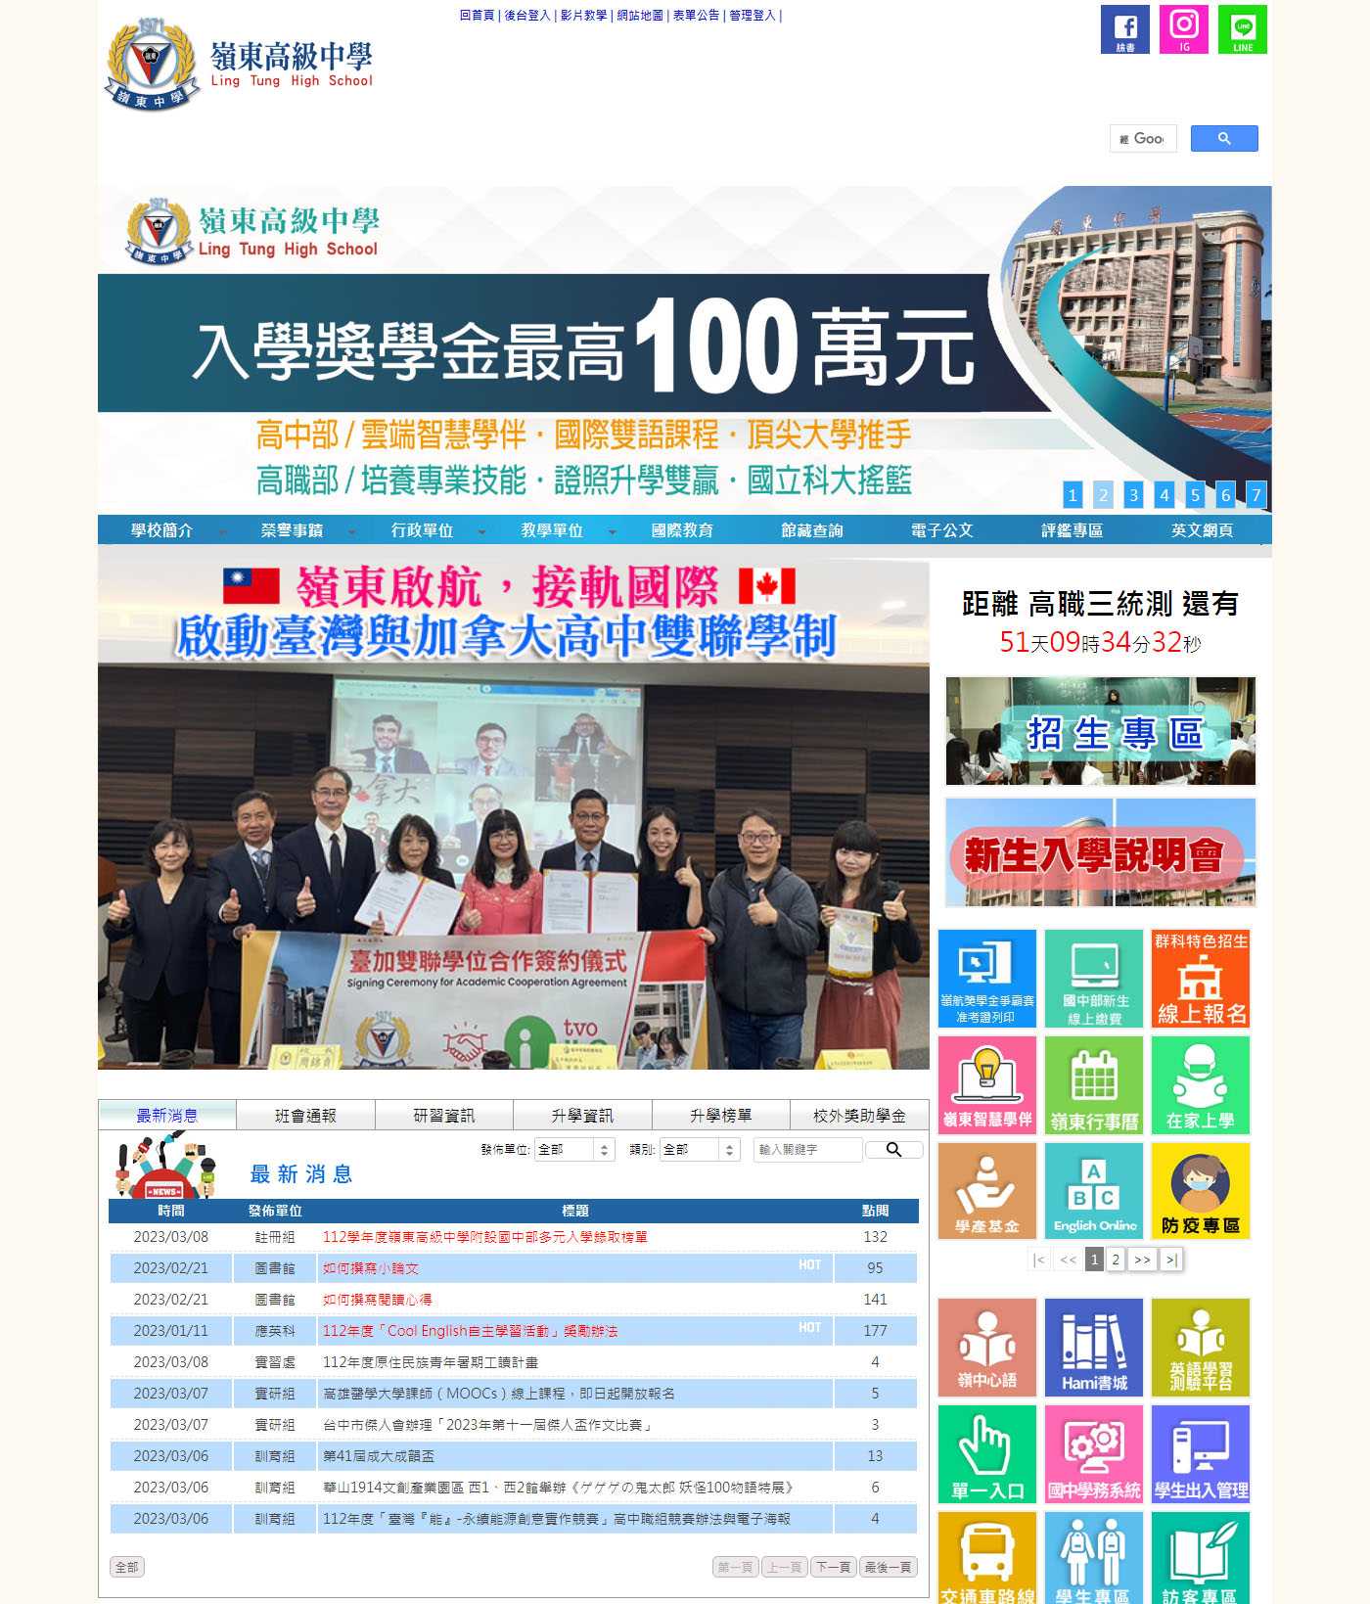Open the 群科特色招生 線上報名 tile
Screen dimensions: 1370x1604
point(1201,979)
